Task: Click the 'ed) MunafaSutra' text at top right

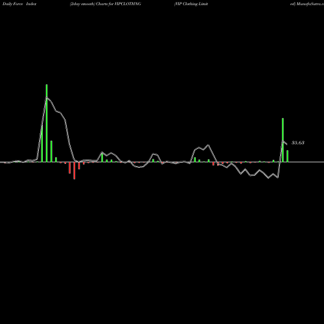Action: click(x=307, y=4)
